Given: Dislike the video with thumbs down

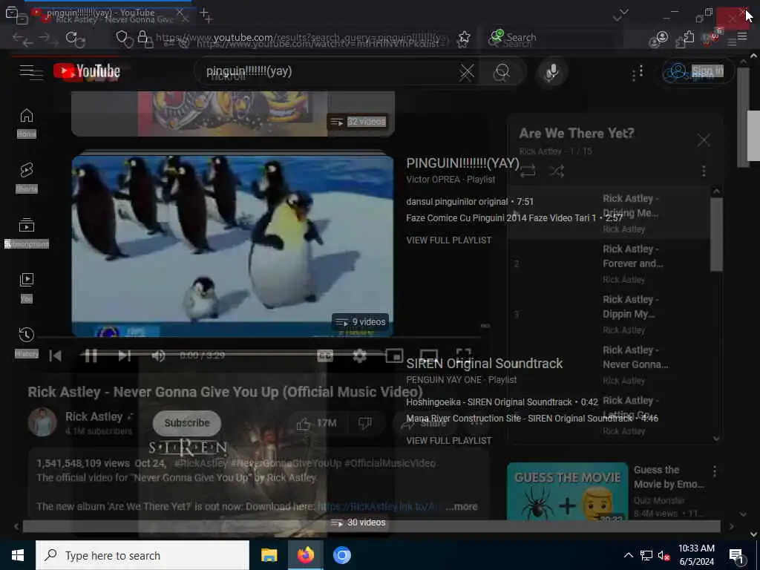Looking at the screenshot, I should [364, 424].
